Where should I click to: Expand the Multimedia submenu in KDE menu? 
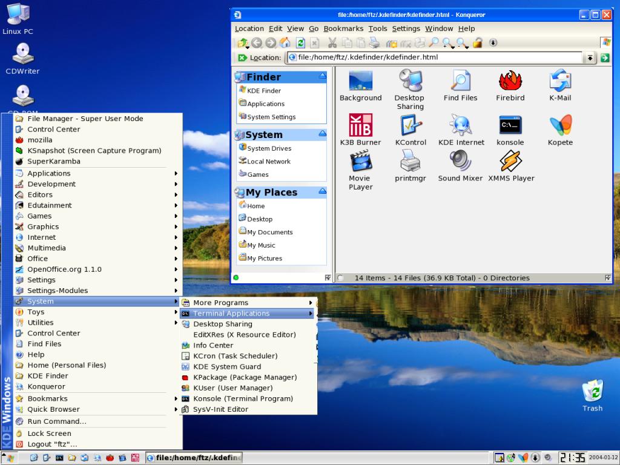97,248
